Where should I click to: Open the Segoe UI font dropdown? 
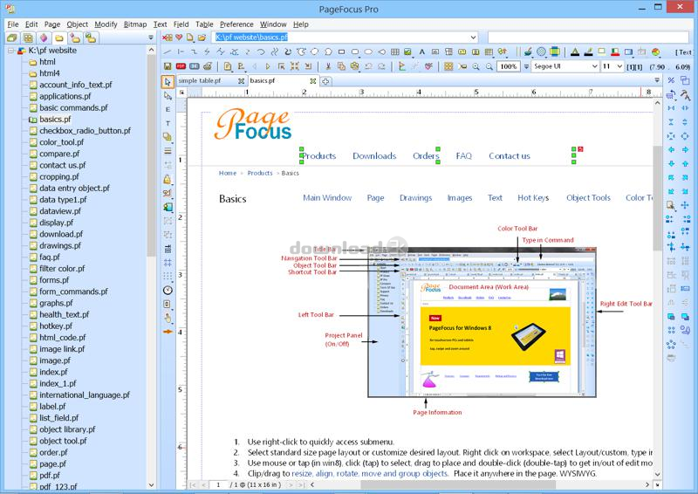594,66
